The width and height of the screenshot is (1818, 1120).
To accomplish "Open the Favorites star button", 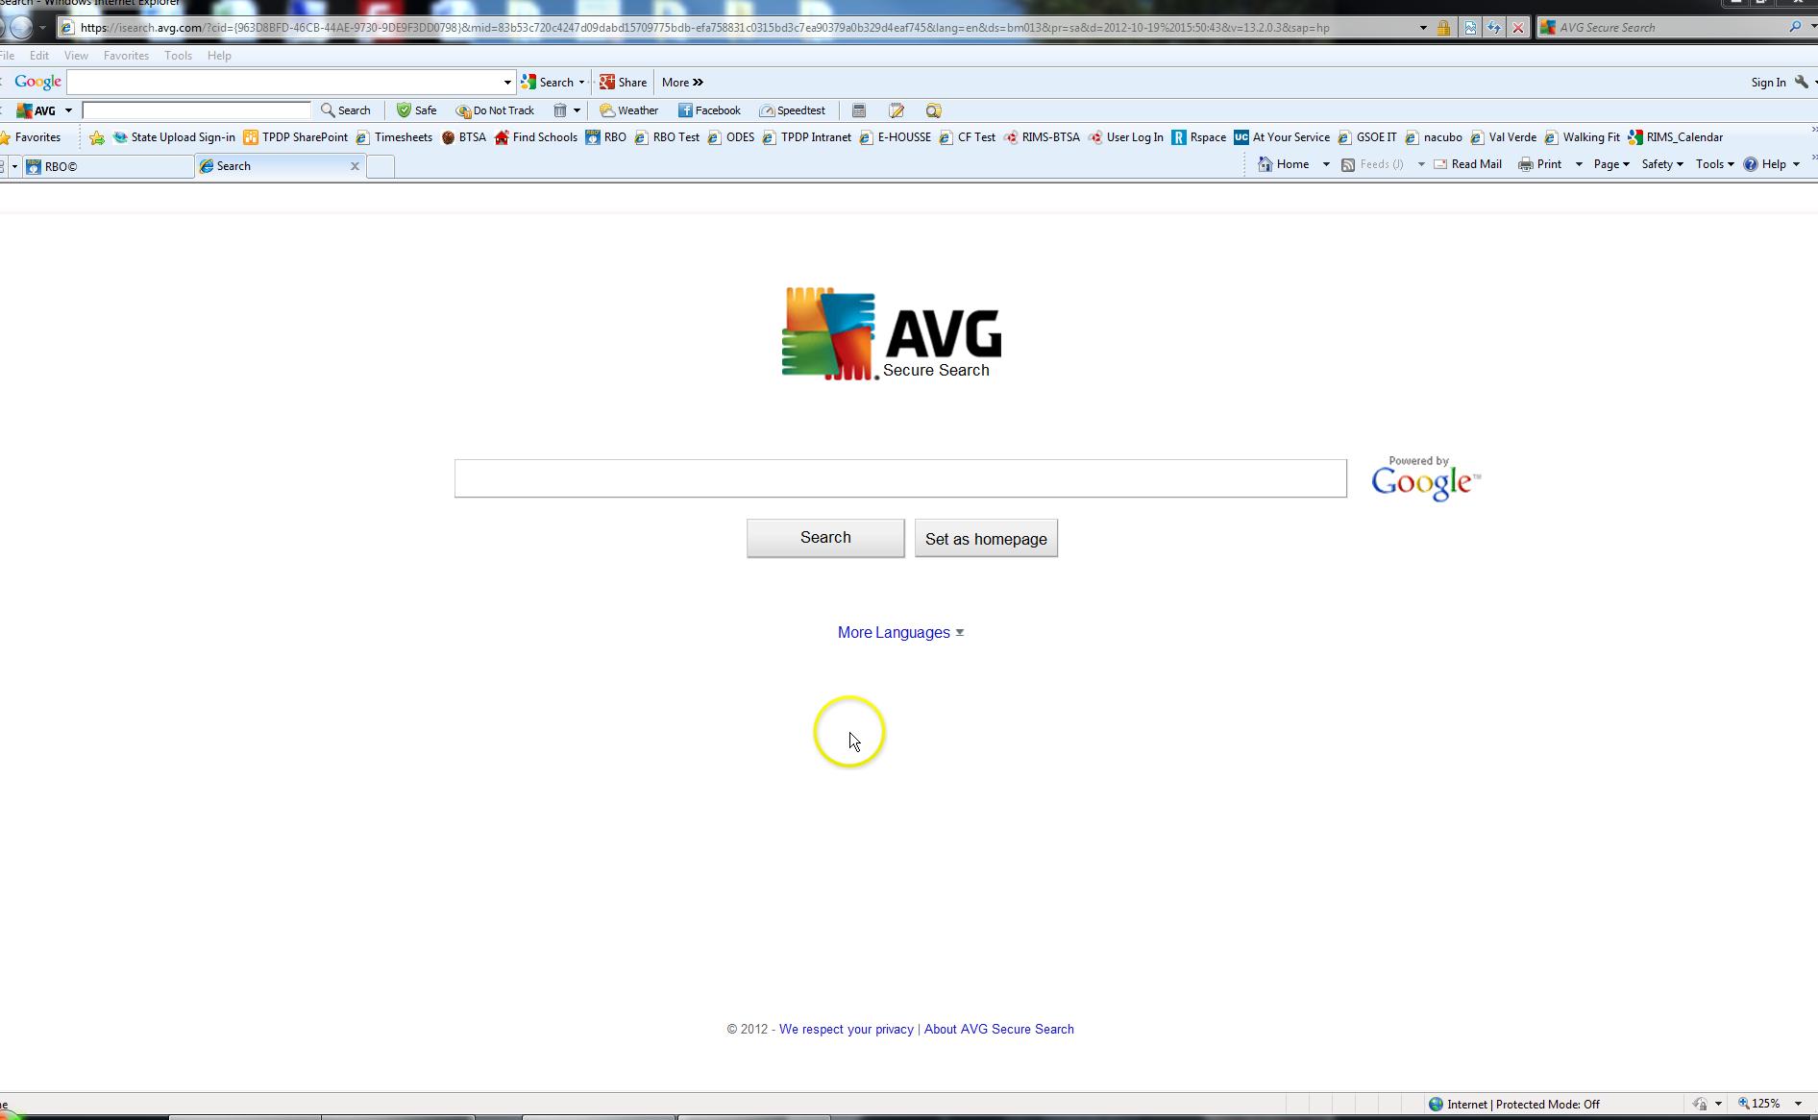I will pos(31,137).
